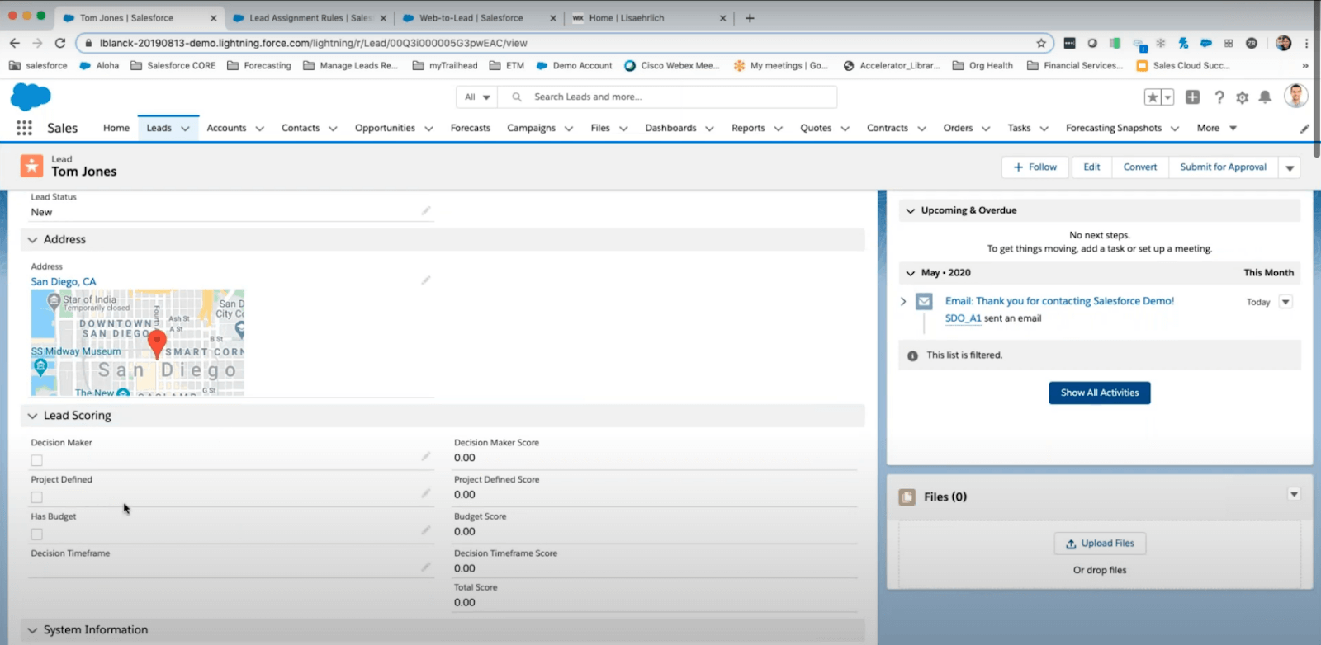Click the Edit button
This screenshot has height=645, width=1321.
click(x=1091, y=167)
